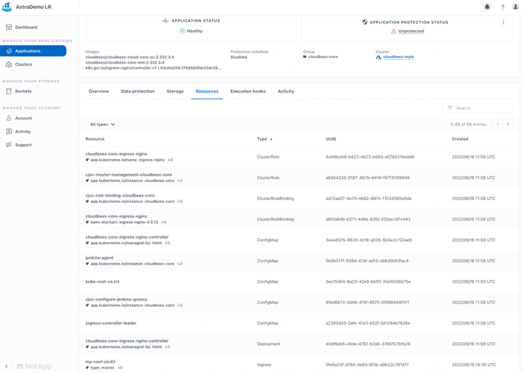The height and width of the screenshot is (373, 524).
Task: Open the user profile icon
Action: point(516,7)
